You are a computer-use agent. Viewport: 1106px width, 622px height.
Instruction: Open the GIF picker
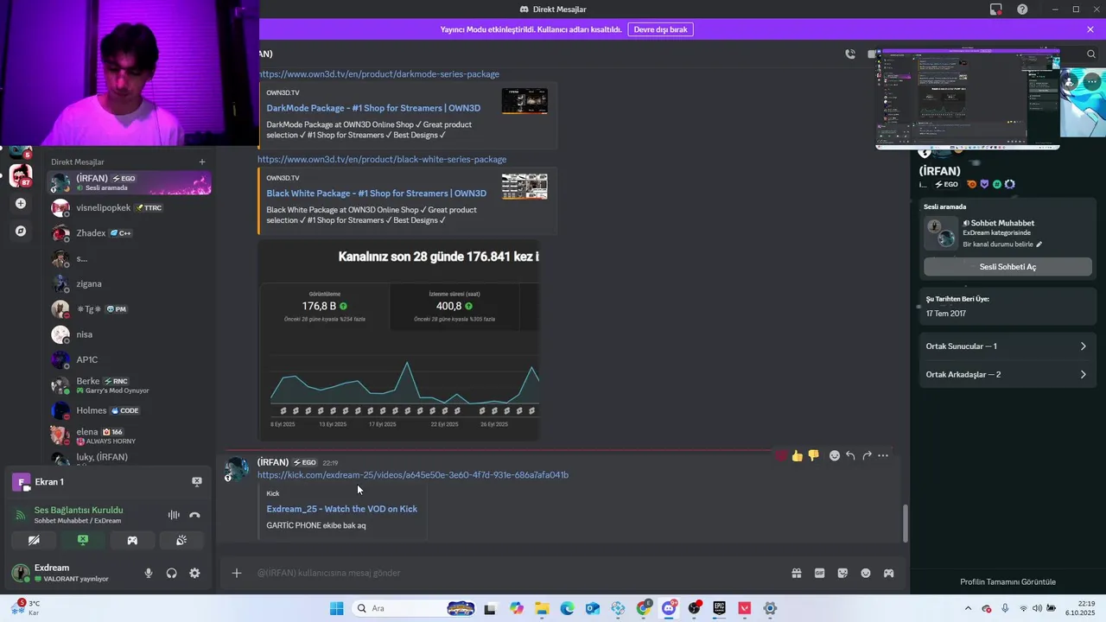(819, 573)
